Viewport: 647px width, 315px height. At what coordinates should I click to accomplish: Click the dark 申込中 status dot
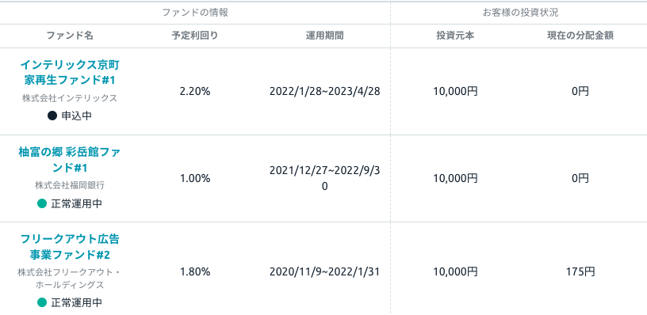52,116
